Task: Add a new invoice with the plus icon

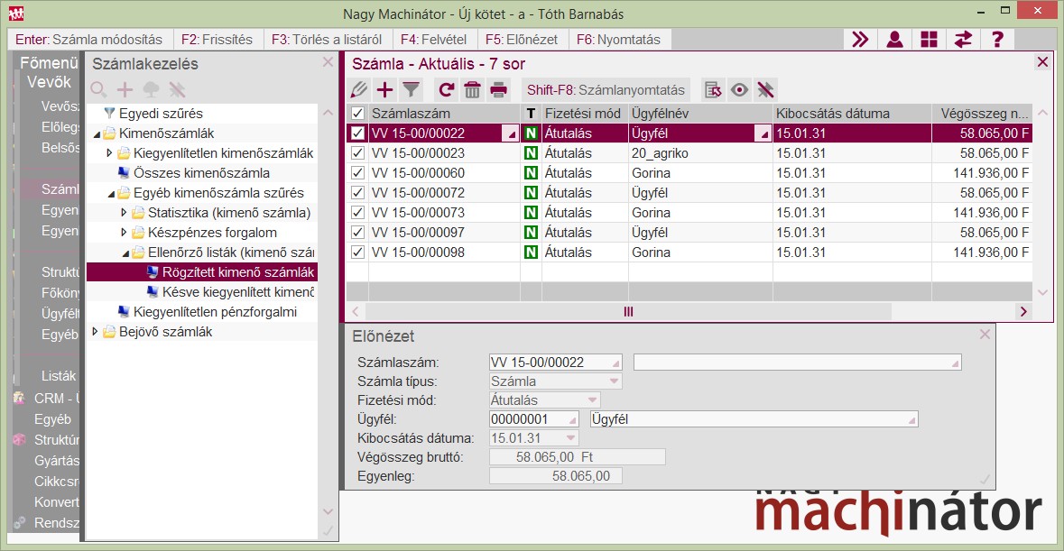Action: (384, 89)
